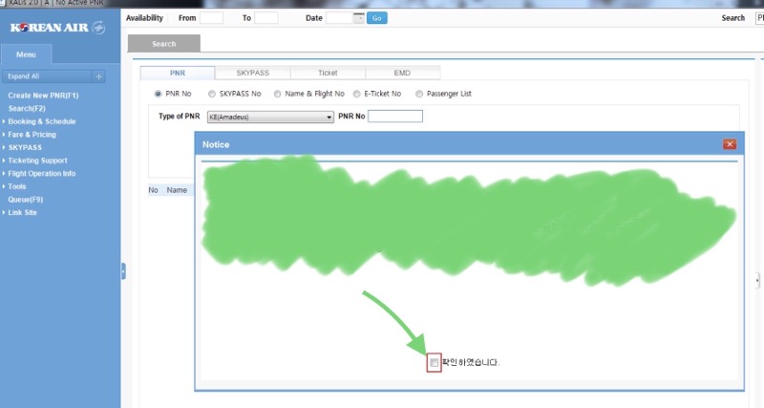Open the EMD tab
Screen dimensions: 764x408
click(402, 73)
